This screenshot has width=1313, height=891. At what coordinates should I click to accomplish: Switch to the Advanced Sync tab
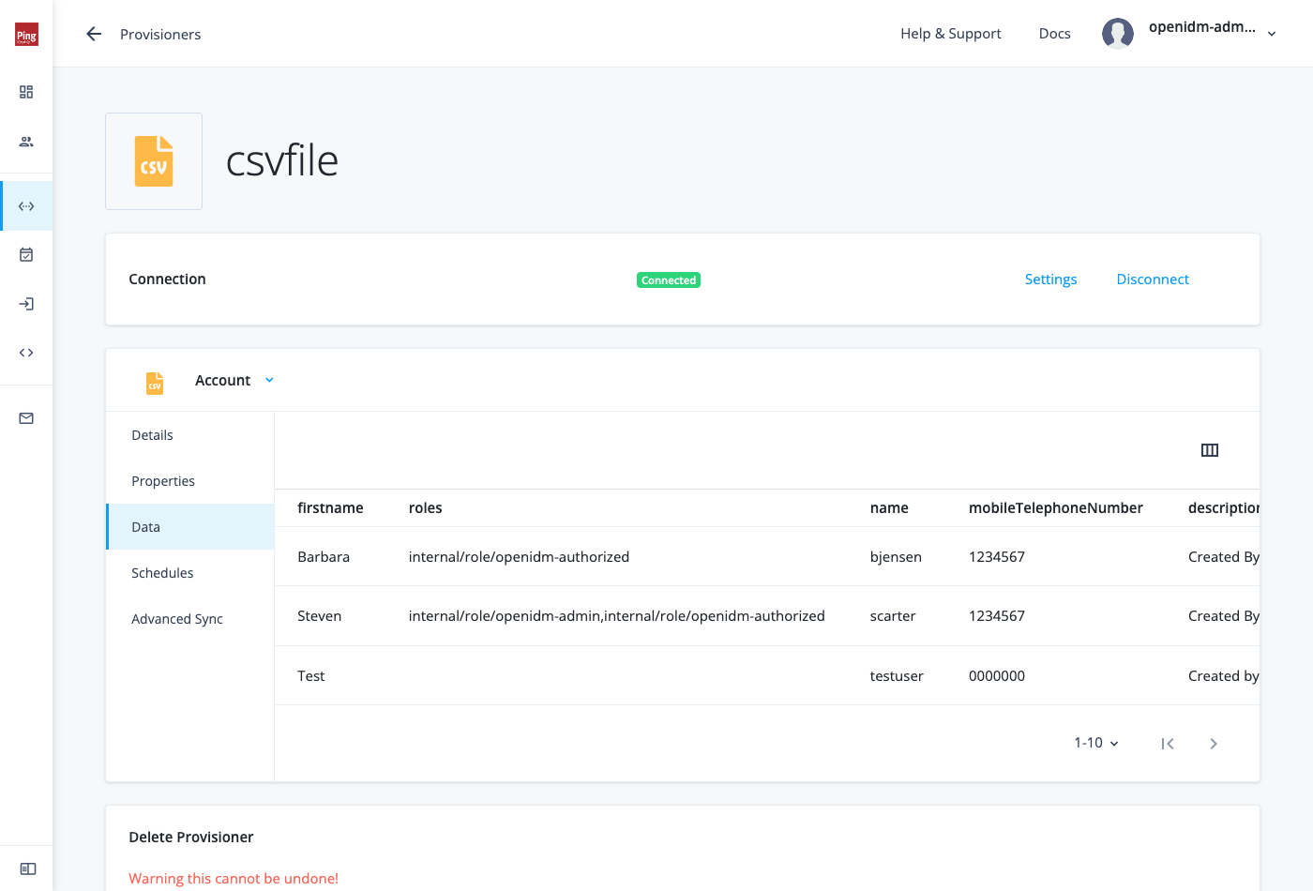(x=190, y=619)
